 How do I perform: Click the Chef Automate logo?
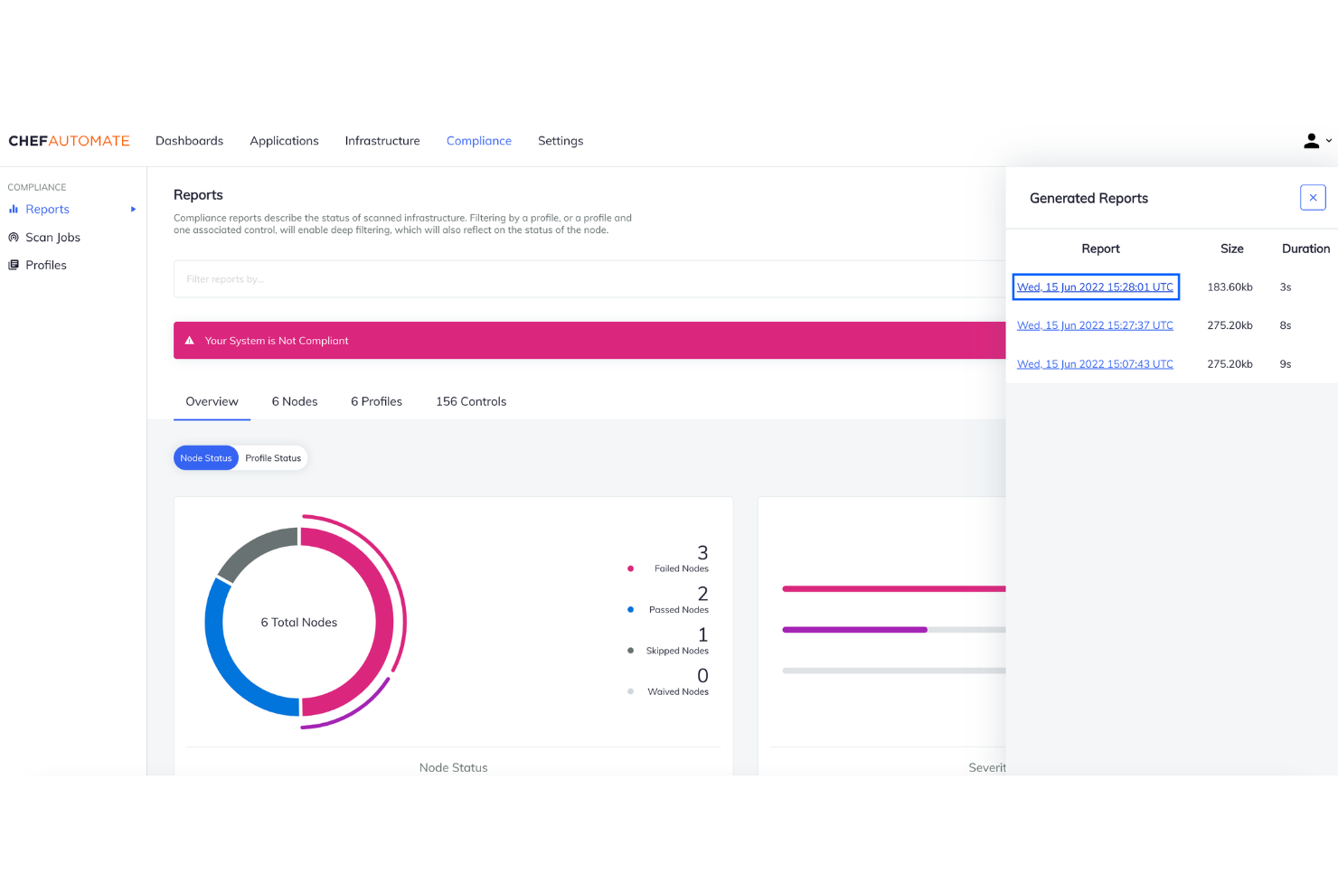click(x=69, y=140)
